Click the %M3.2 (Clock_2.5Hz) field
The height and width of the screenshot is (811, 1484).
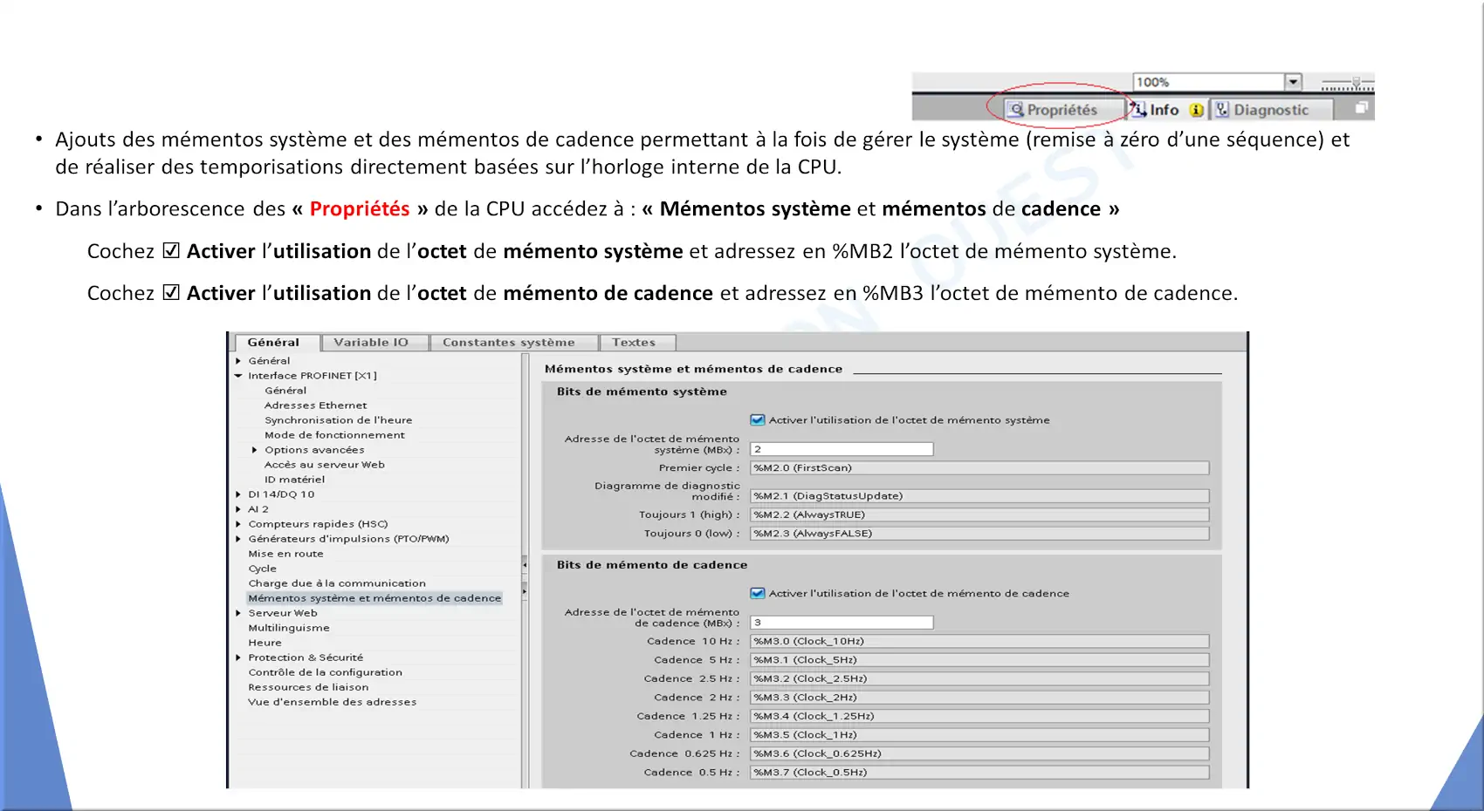(979, 679)
